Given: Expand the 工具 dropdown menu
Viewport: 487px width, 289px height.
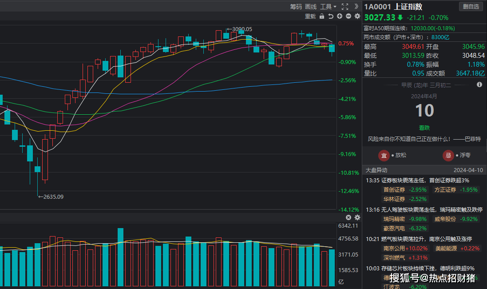Looking at the screenshot, I should 328,7.
